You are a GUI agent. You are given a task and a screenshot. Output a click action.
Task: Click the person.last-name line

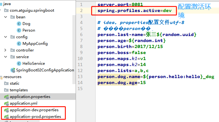[147, 34]
